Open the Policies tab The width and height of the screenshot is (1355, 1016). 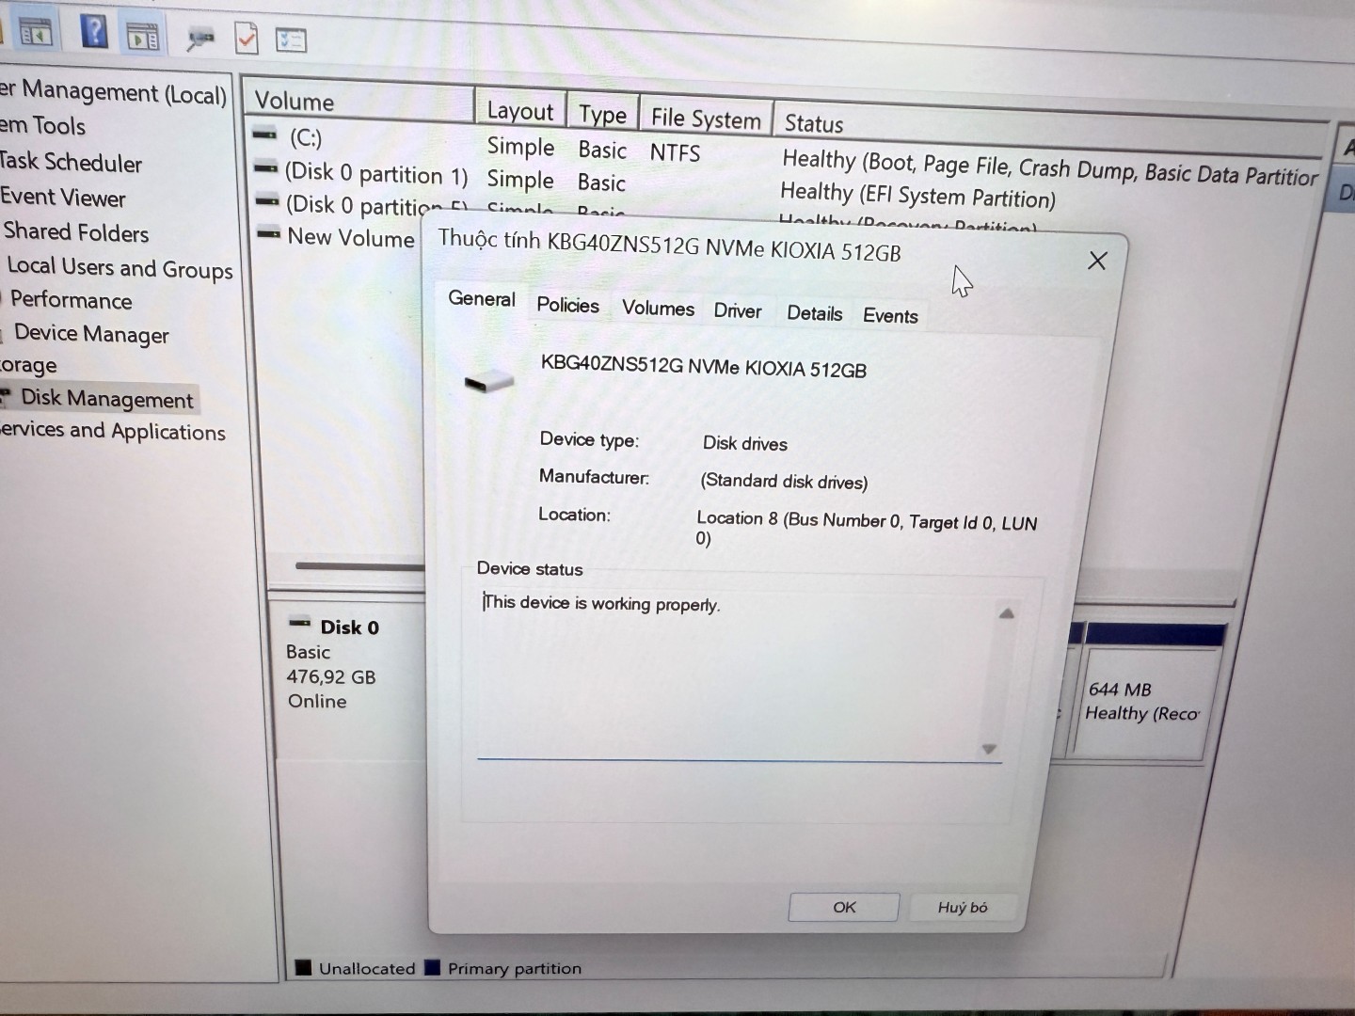[567, 305]
